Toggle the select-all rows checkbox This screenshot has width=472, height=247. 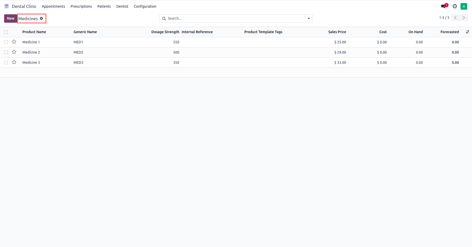[6, 32]
